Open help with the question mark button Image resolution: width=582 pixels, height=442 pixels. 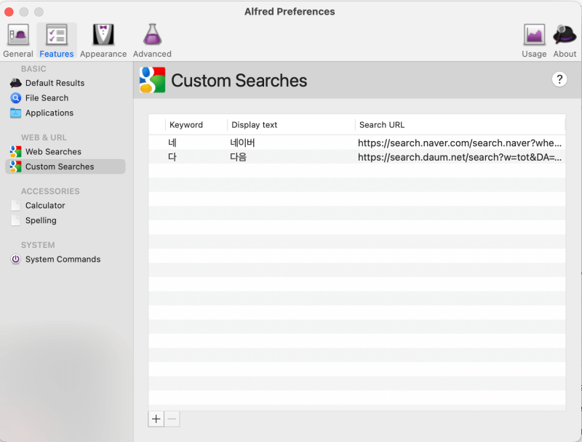(559, 79)
